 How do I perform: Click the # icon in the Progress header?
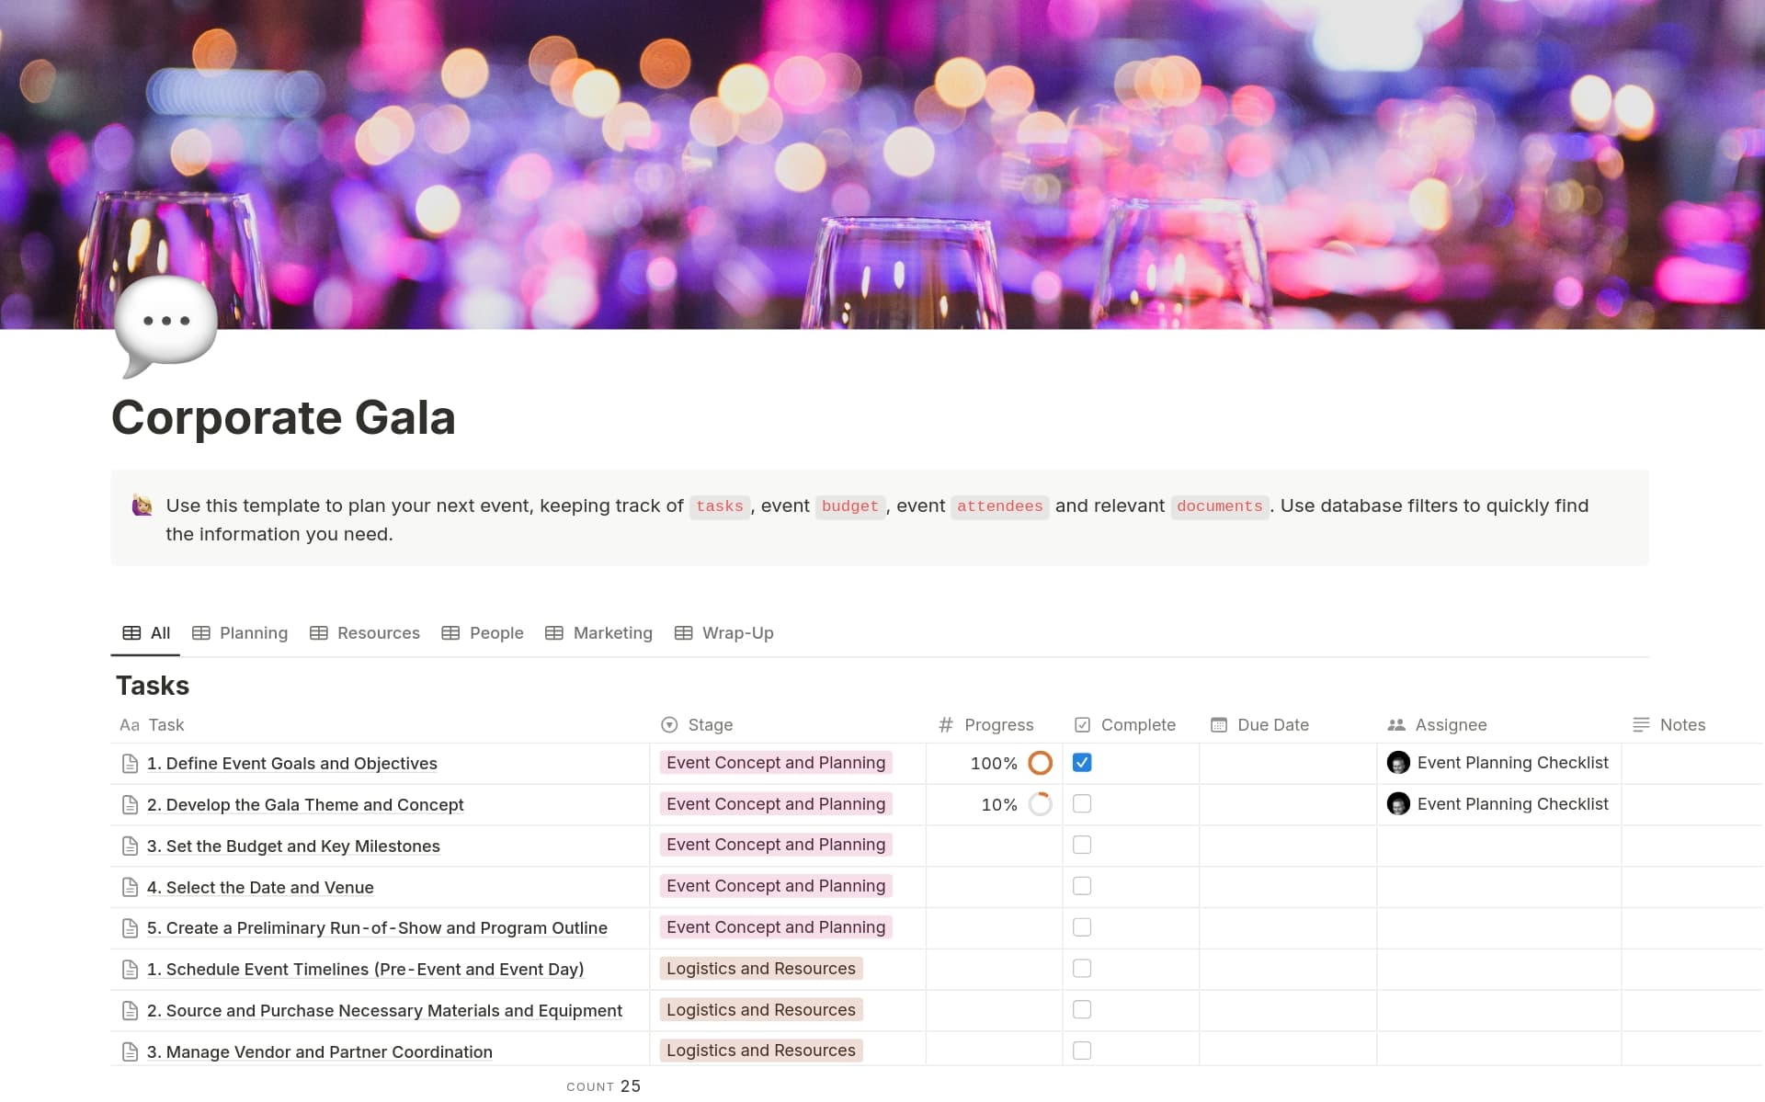click(946, 725)
